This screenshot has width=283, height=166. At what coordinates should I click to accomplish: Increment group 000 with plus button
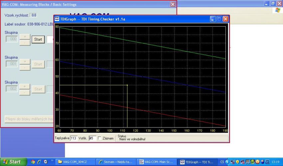(25, 36)
